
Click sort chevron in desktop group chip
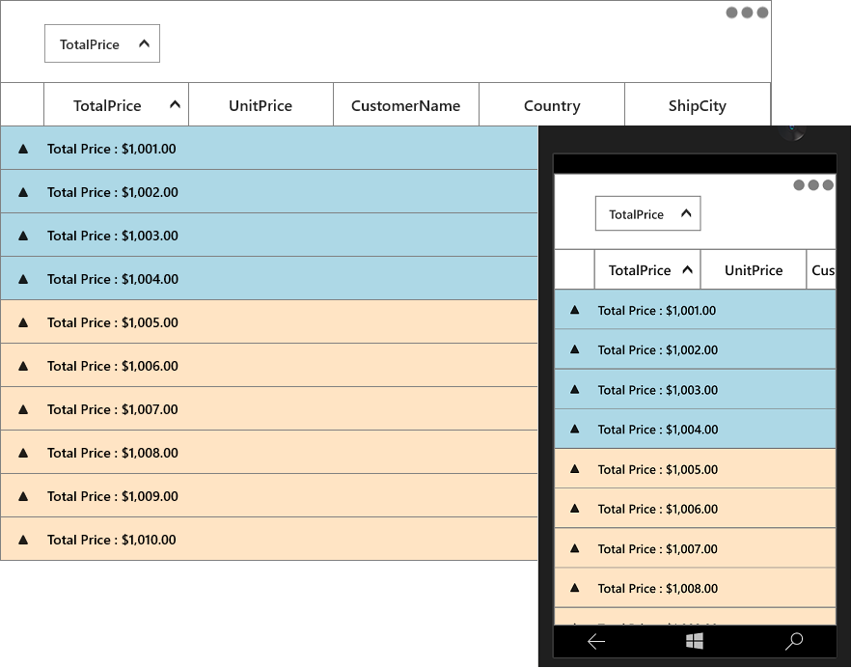tap(144, 43)
